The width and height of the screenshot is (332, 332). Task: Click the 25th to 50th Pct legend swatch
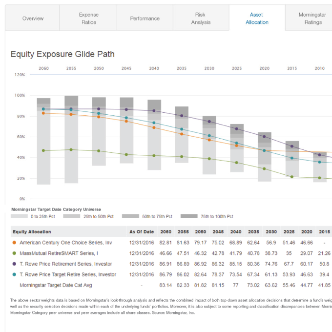[72, 216]
